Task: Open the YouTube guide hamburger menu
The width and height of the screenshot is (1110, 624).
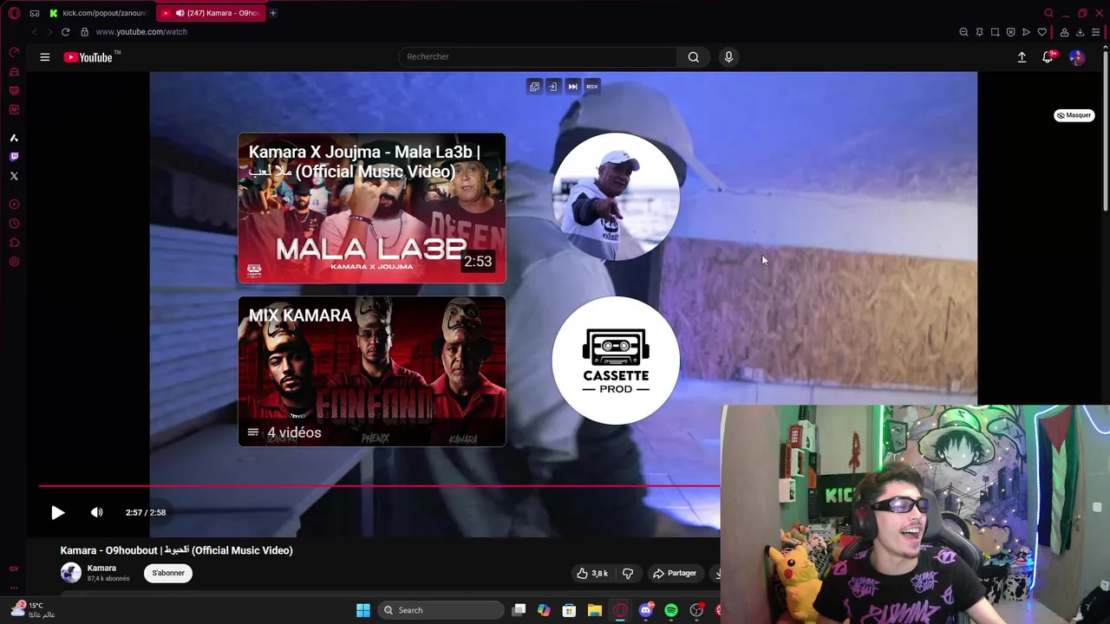Action: click(45, 57)
